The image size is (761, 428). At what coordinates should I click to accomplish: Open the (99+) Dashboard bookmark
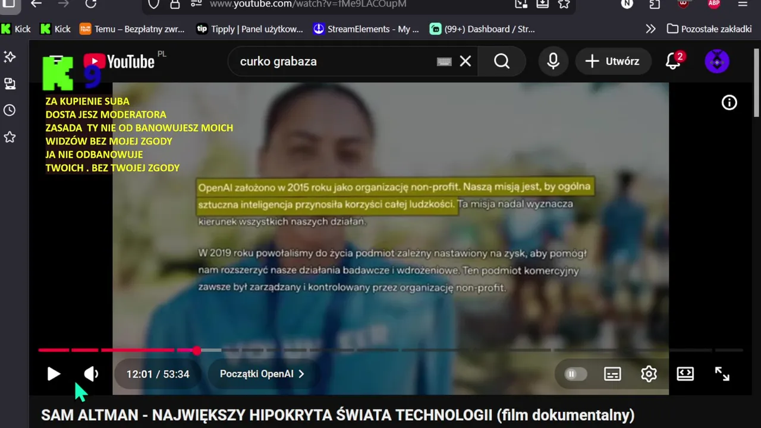pos(482,29)
